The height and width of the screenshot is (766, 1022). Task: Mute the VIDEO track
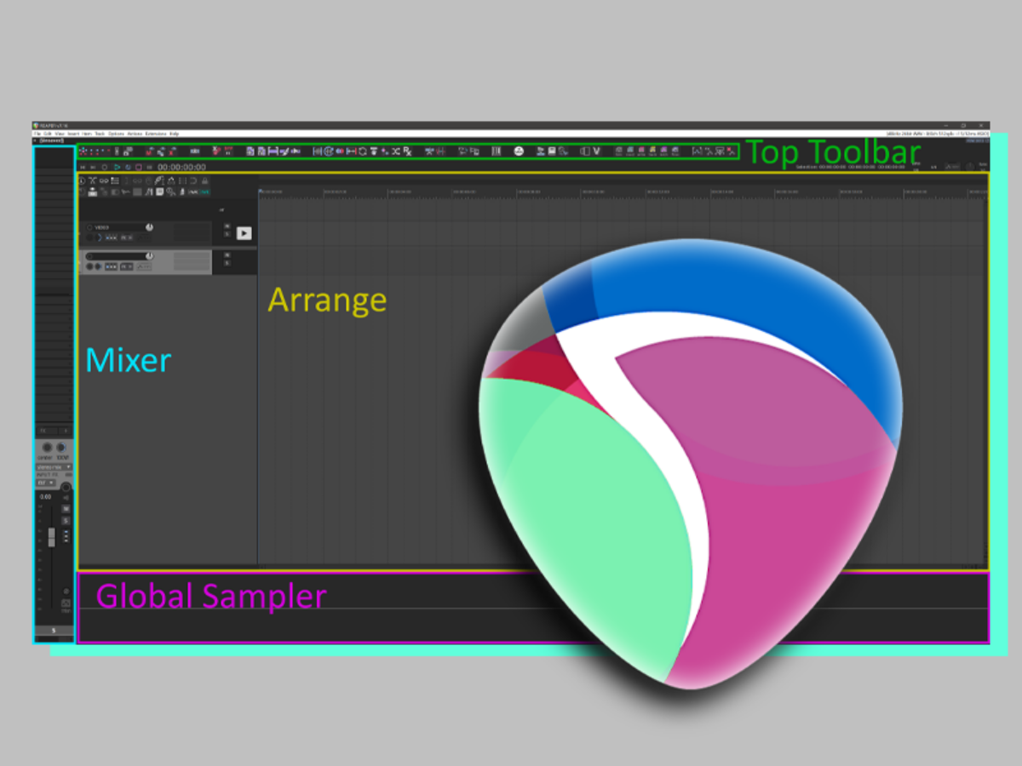point(227,226)
